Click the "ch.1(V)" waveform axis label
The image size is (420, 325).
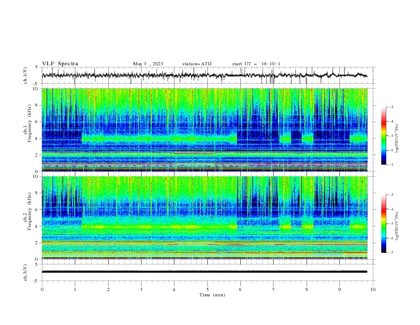tap(25, 75)
